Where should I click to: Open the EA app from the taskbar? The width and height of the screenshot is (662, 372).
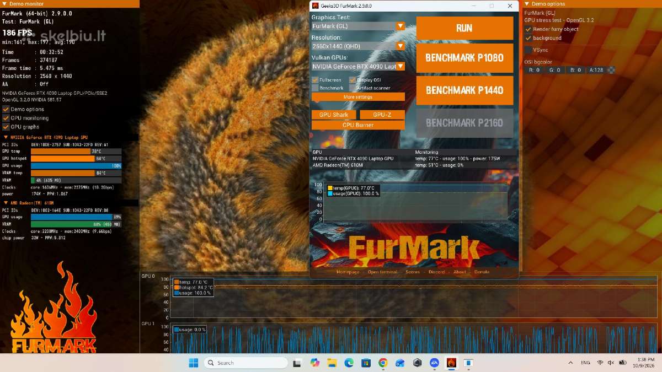pos(435,363)
